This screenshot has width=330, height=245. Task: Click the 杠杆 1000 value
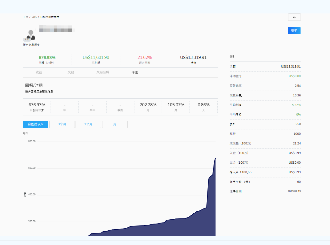[x=297, y=134]
